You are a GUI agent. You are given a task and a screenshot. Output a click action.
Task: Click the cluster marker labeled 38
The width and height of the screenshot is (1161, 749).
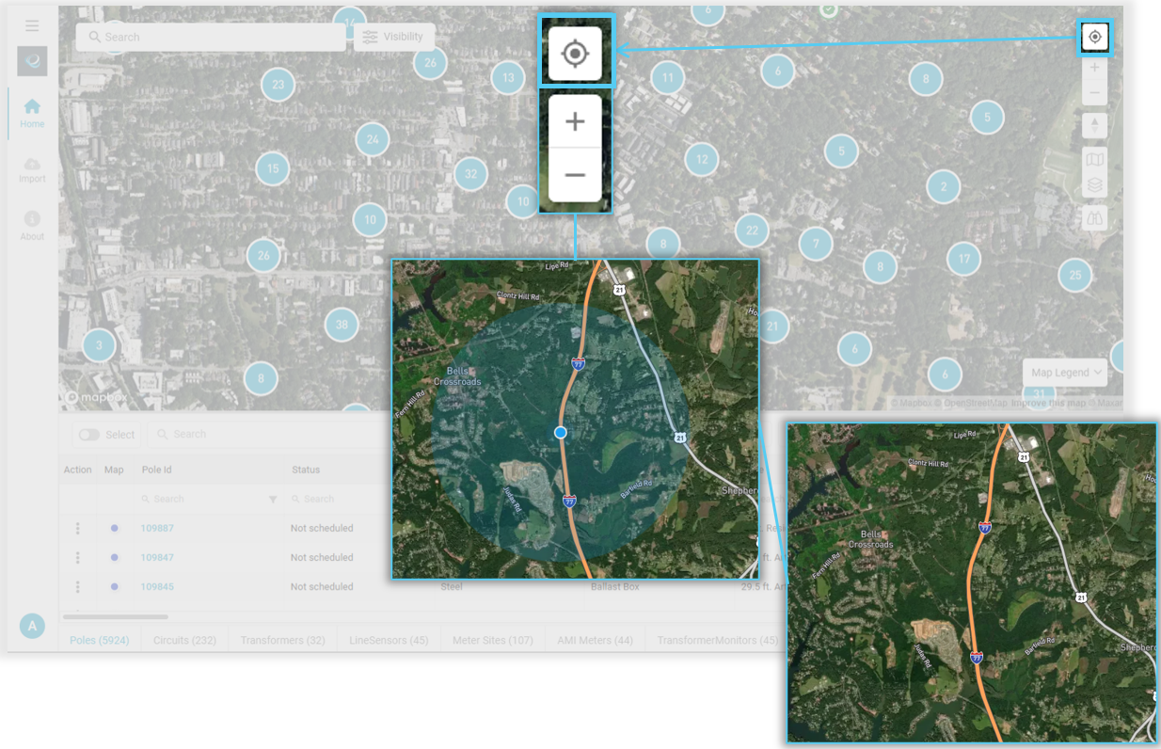342,326
